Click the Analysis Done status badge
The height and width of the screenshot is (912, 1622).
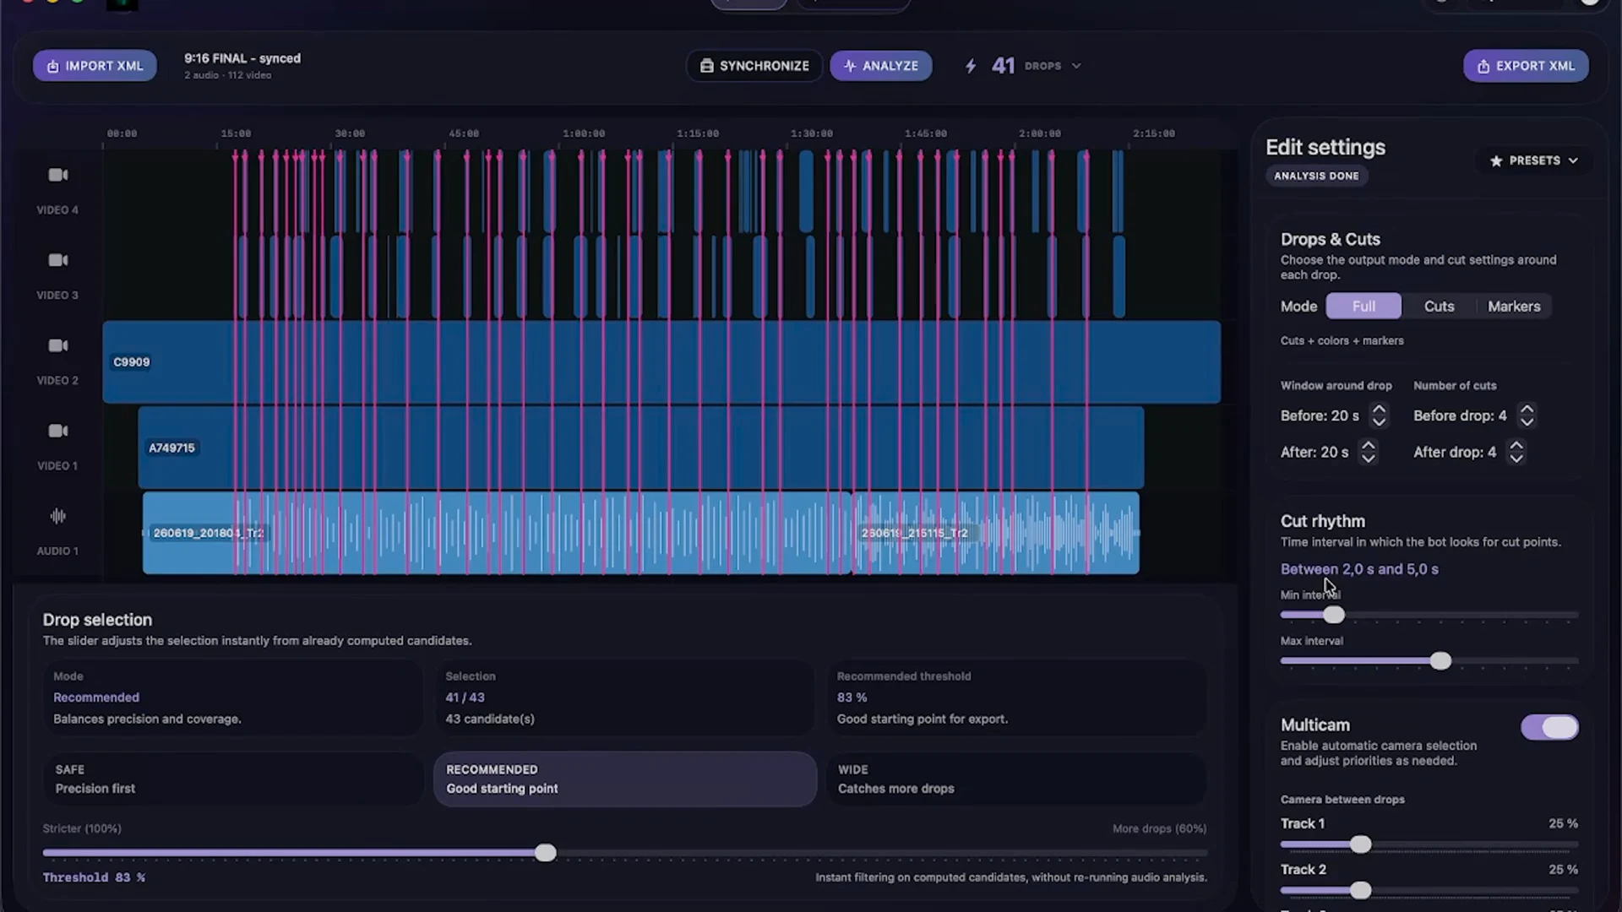[x=1316, y=176]
